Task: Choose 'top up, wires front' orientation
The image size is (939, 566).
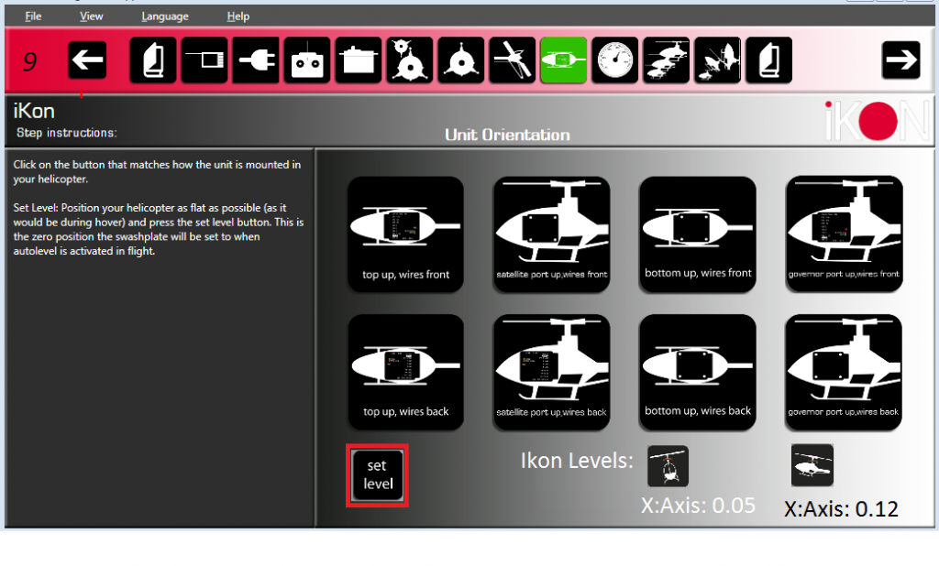Action: click(405, 234)
